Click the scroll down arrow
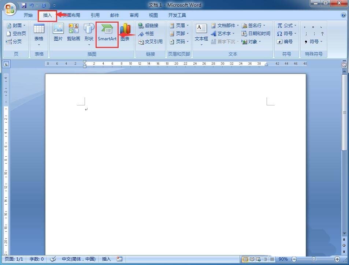This screenshot has width=349, height=265. [x=344, y=233]
